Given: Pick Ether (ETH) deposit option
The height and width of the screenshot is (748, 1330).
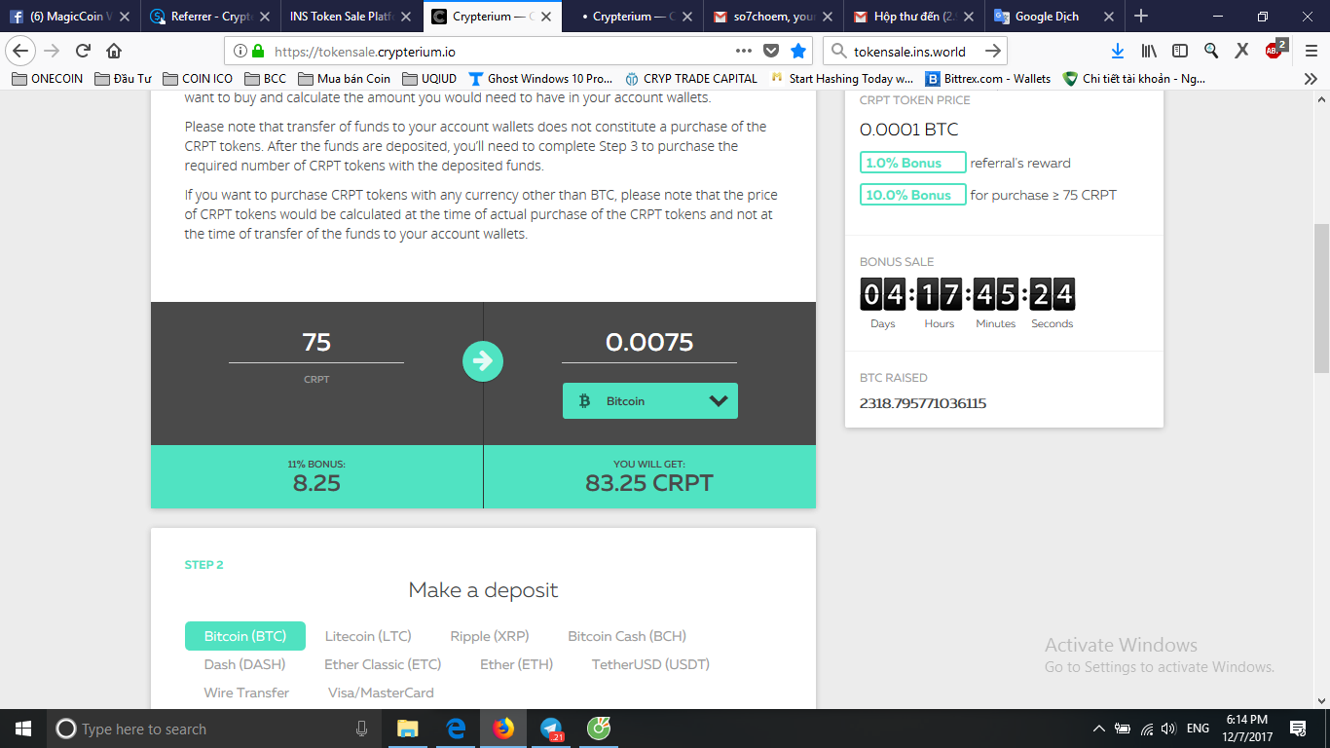Looking at the screenshot, I should 516,664.
